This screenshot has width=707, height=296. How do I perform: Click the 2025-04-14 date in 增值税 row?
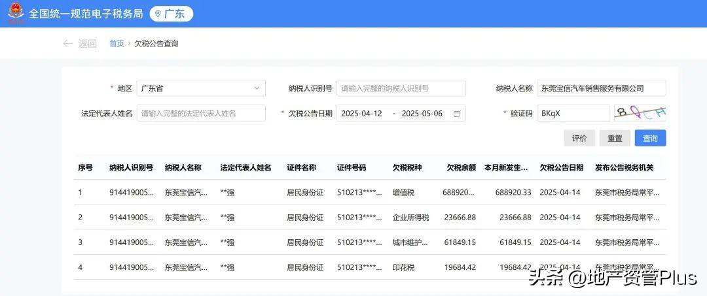pos(560,192)
